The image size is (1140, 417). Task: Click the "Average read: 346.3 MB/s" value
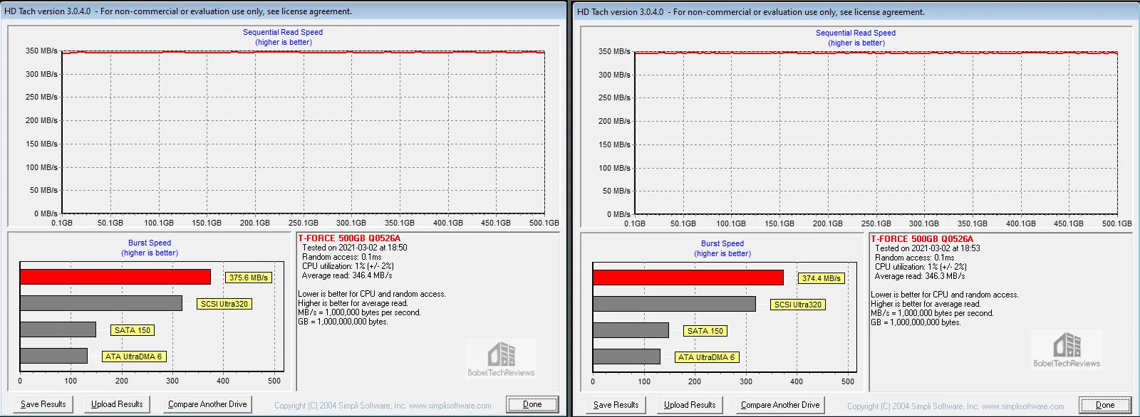click(x=920, y=276)
